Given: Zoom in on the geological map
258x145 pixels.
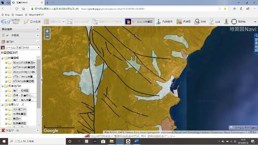Looking at the screenshot, I should [47, 31].
